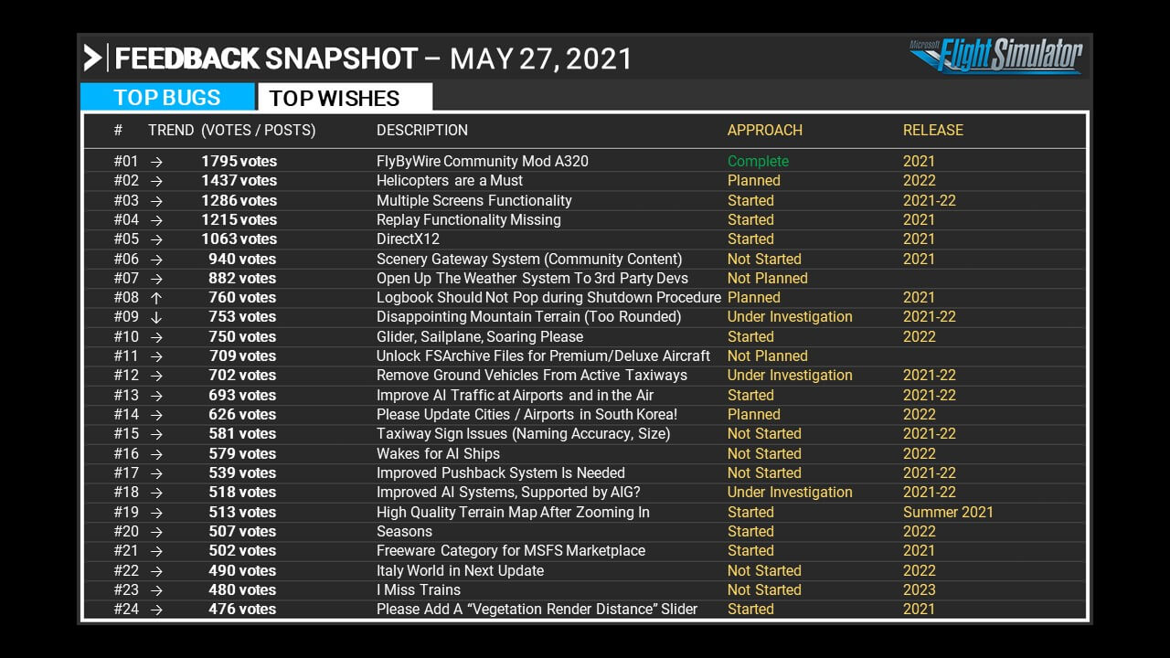Open the FlyByWire Community Mod A320 entry
Screen dimensions: 1170x658
482,162
